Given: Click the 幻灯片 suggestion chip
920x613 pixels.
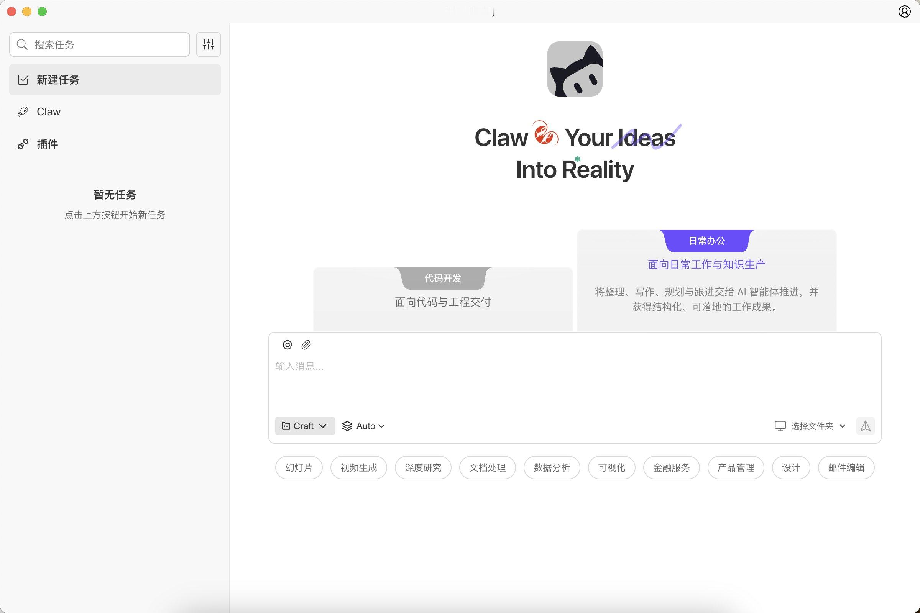Looking at the screenshot, I should [x=299, y=467].
